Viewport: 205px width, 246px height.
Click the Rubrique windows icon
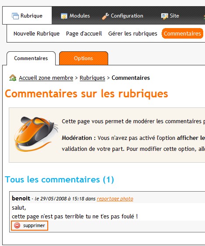coord(15,16)
